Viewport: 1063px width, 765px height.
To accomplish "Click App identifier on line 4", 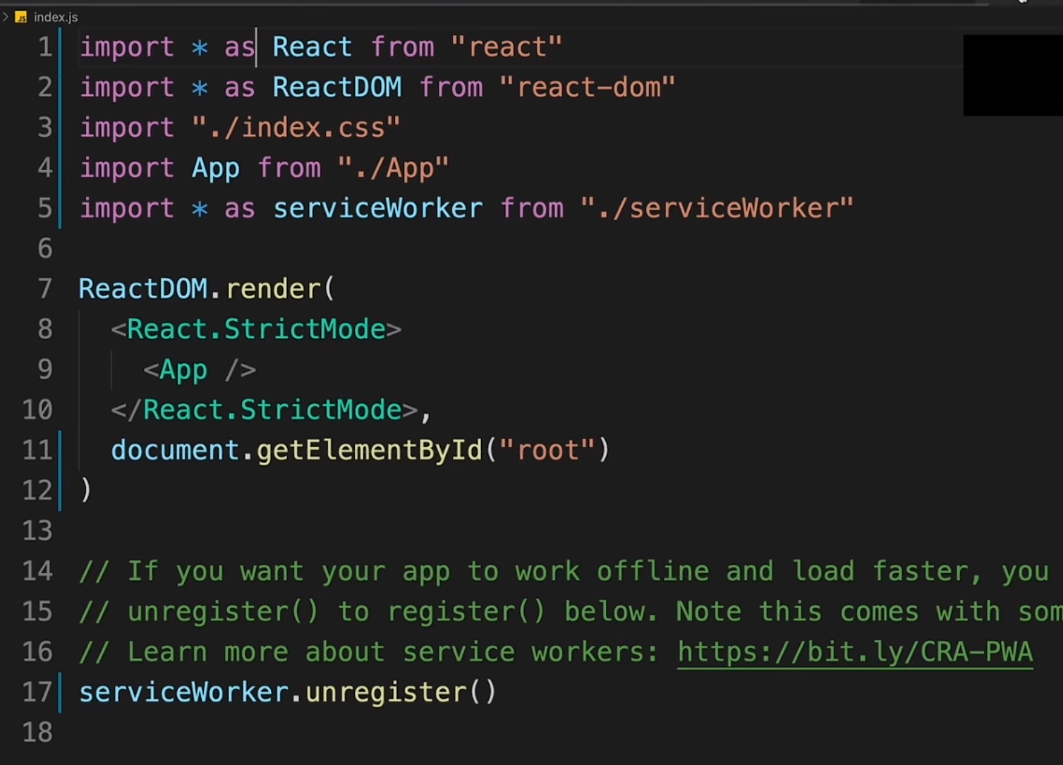I will (x=216, y=168).
